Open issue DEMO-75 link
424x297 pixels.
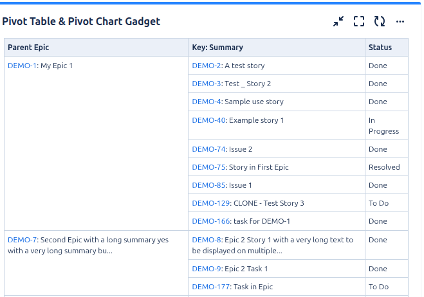[x=208, y=167]
